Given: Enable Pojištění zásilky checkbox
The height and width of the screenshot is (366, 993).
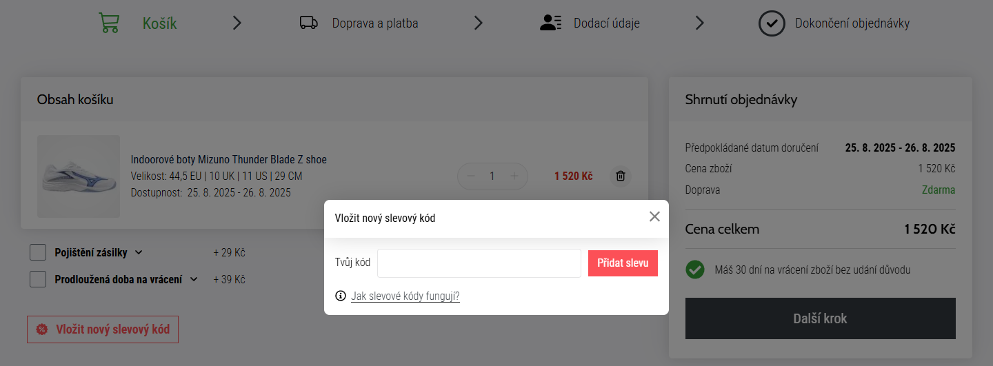Looking at the screenshot, I should 38,252.
